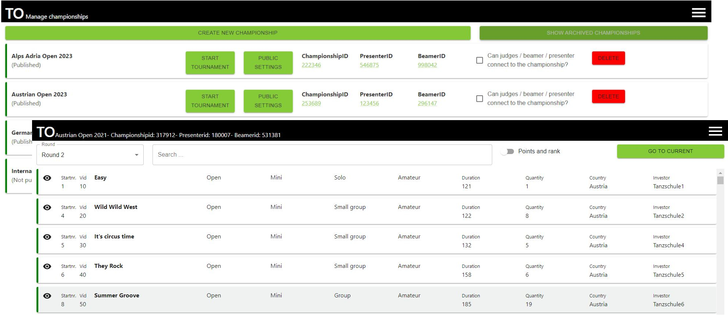Enable judges connection checkbox for Austrian Open 2023
Image resolution: width=728 pixels, height=318 pixels.
pyautogui.click(x=479, y=98)
